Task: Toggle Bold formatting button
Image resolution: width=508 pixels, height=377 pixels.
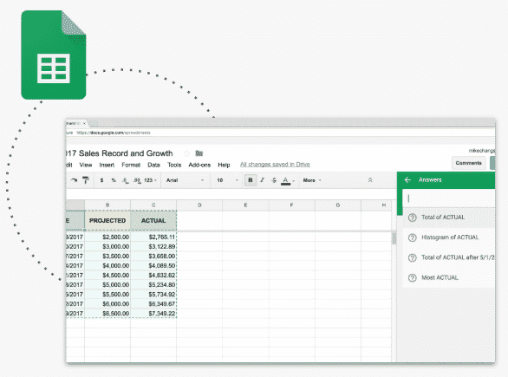Action: 251,180
